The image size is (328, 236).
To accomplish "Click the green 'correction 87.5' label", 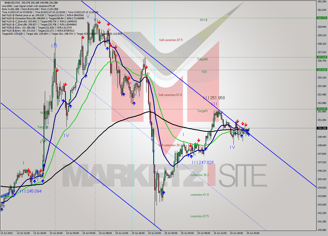I will pyautogui.click(x=200, y=216).
